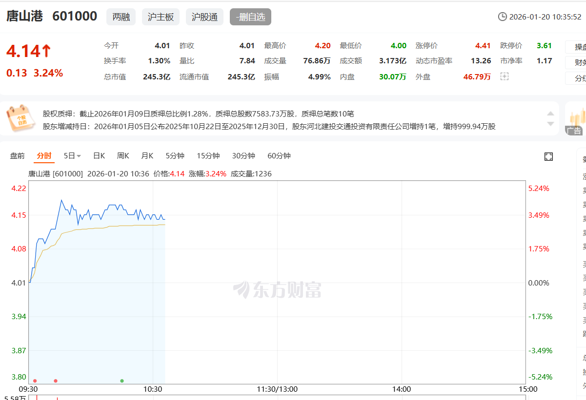Click the 涨停价 value 4.41
586x400 pixels.
point(483,46)
